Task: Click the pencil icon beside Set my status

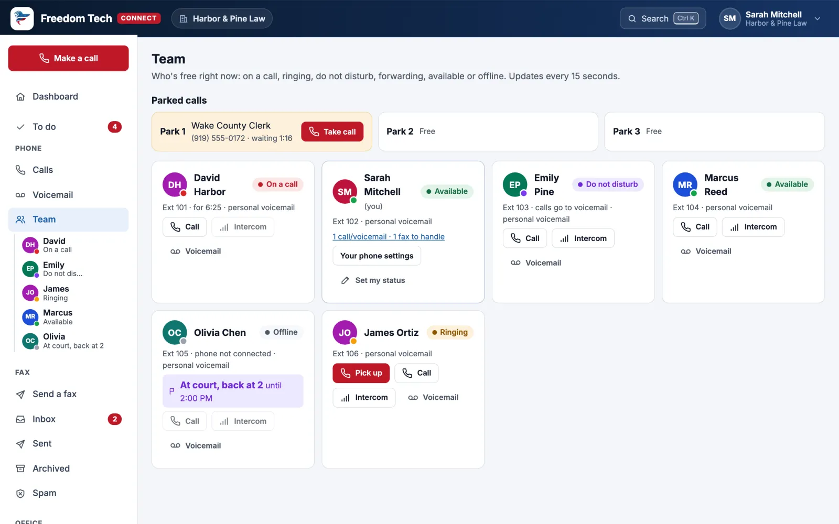Action: (x=345, y=281)
